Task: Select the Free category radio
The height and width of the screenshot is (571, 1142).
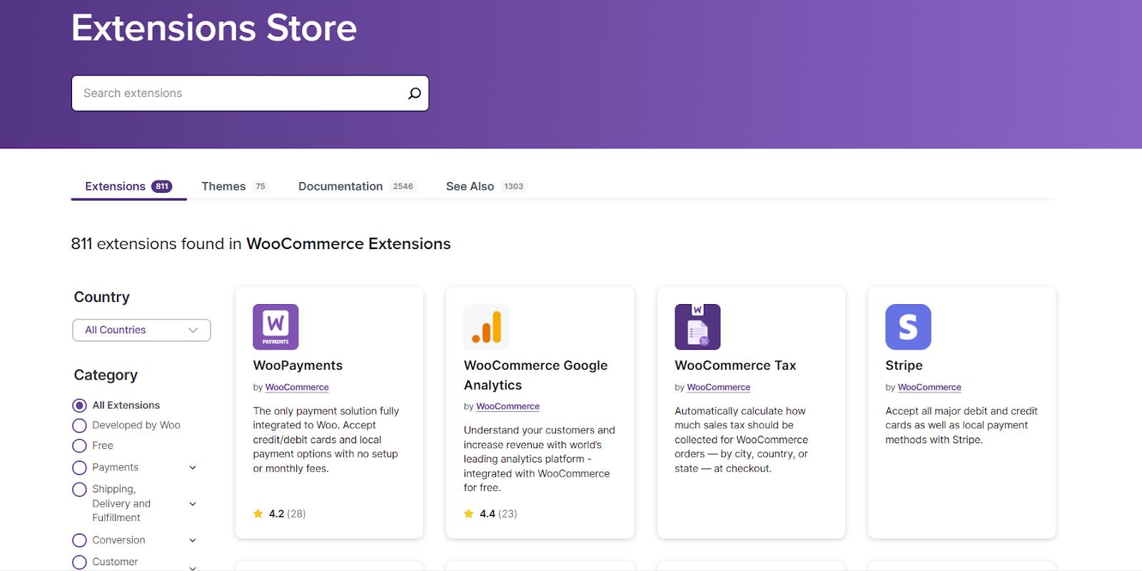Action: pyautogui.click(x=79, y=446)
